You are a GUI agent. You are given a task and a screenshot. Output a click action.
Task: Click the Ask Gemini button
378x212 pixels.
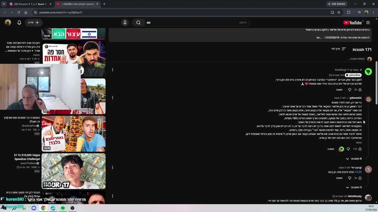[336, 4]
